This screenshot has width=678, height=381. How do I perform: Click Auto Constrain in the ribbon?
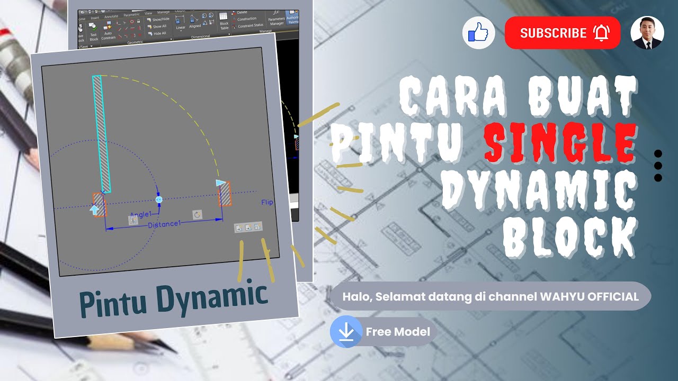point(109,30)
